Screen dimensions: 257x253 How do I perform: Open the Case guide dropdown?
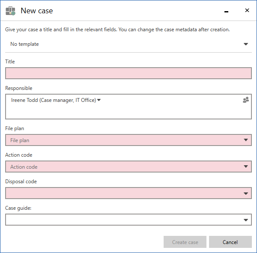coord(128,220)
